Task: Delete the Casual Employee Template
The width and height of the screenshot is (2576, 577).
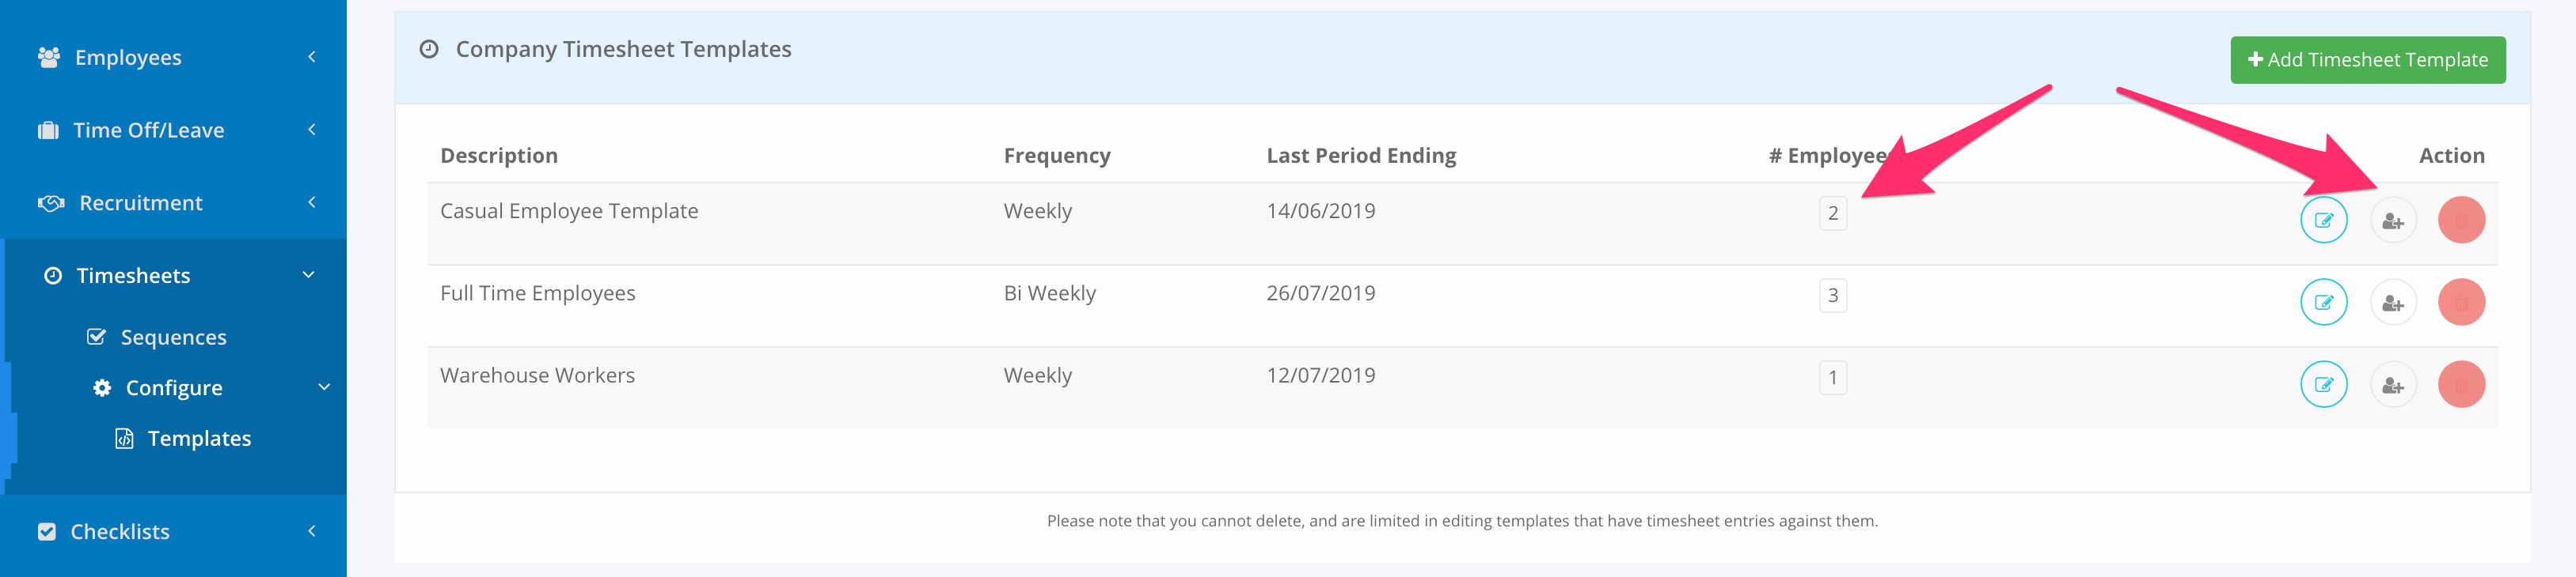Action: pos(2461,221)
